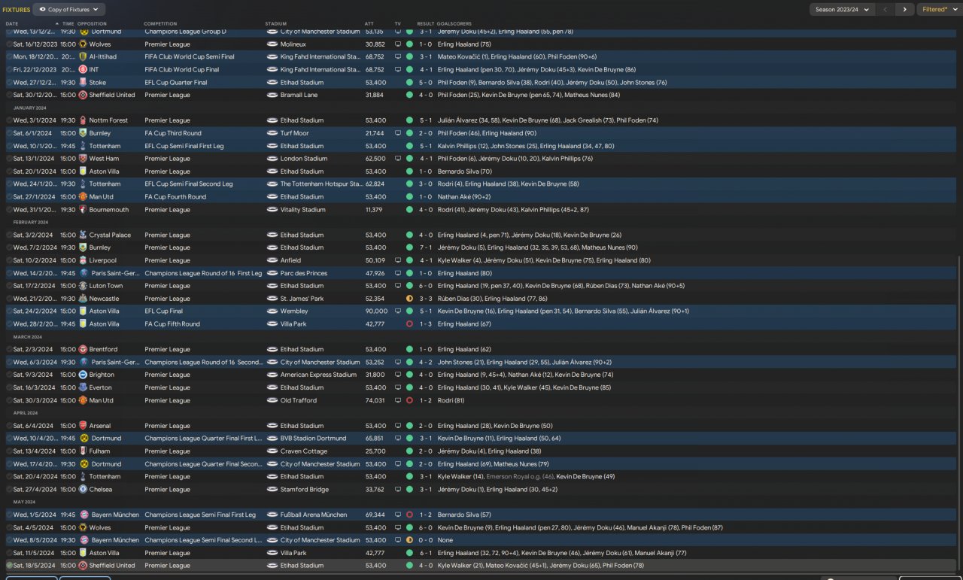This screenshot has height=580, width=963.
Task: Sort by the OPPOSITION column header
Action: tap(92, 24)
